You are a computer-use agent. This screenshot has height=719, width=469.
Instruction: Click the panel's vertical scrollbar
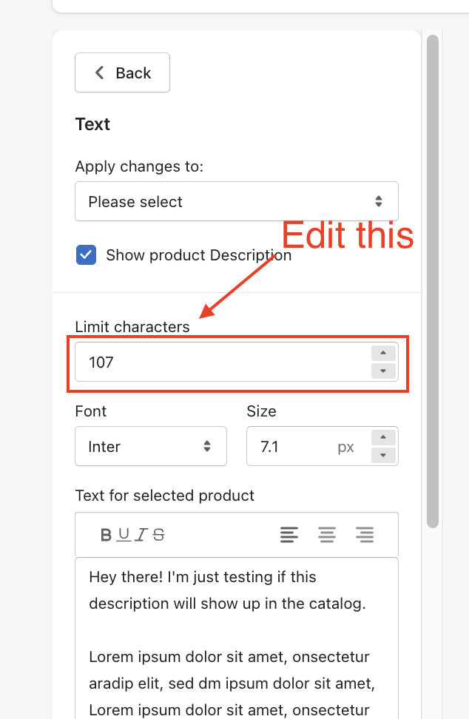(x=433, y=281)
